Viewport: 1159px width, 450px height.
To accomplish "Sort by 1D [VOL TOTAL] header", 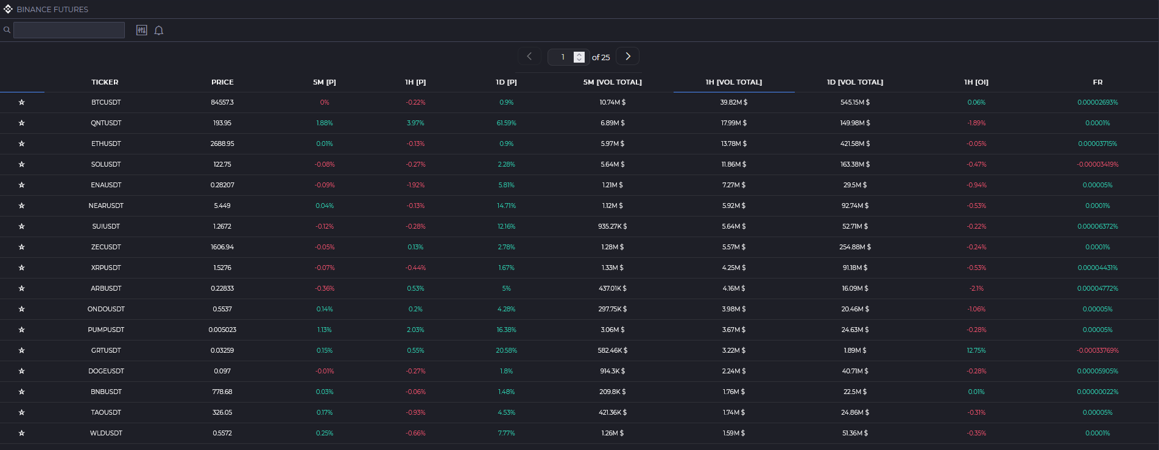I will pos(855,82).
